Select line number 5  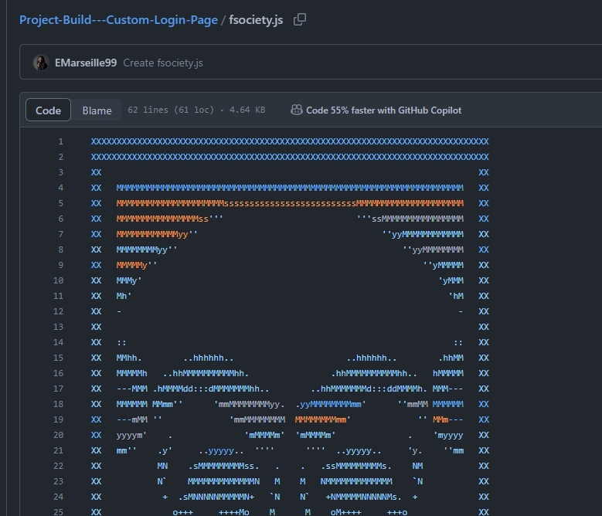coord(60,203)
